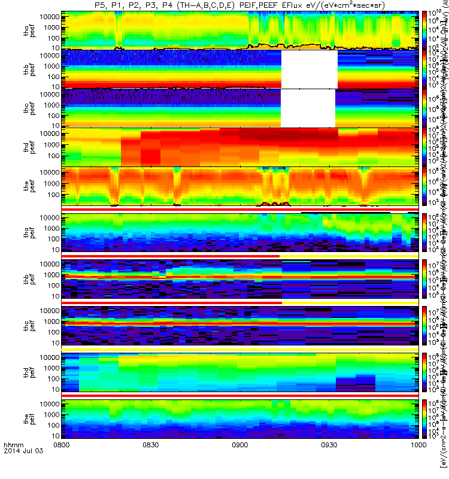
Task: Click the the peif spectrogram panel
Action: point(240,419)
